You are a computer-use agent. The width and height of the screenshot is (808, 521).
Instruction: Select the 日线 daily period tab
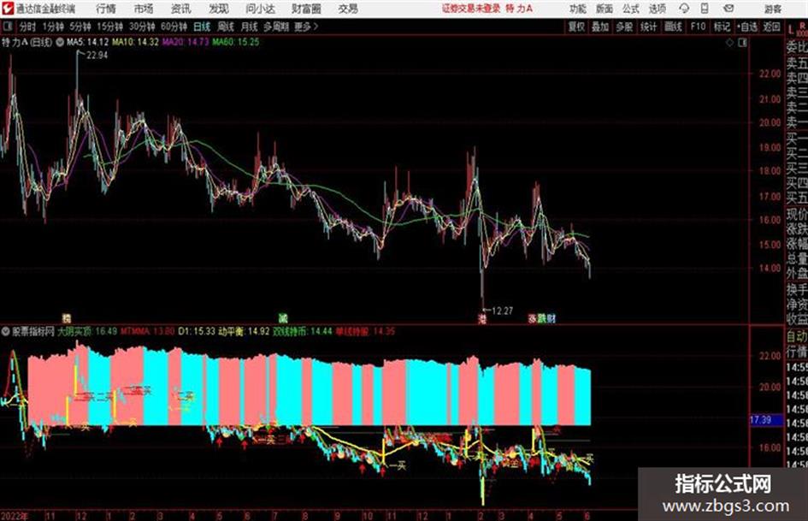point(202,27)
